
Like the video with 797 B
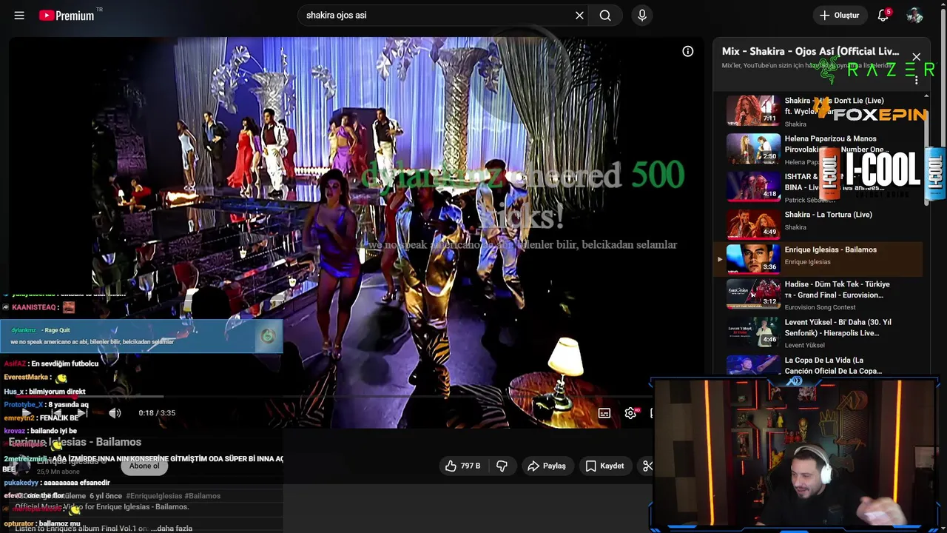click(x=462, y=466)
